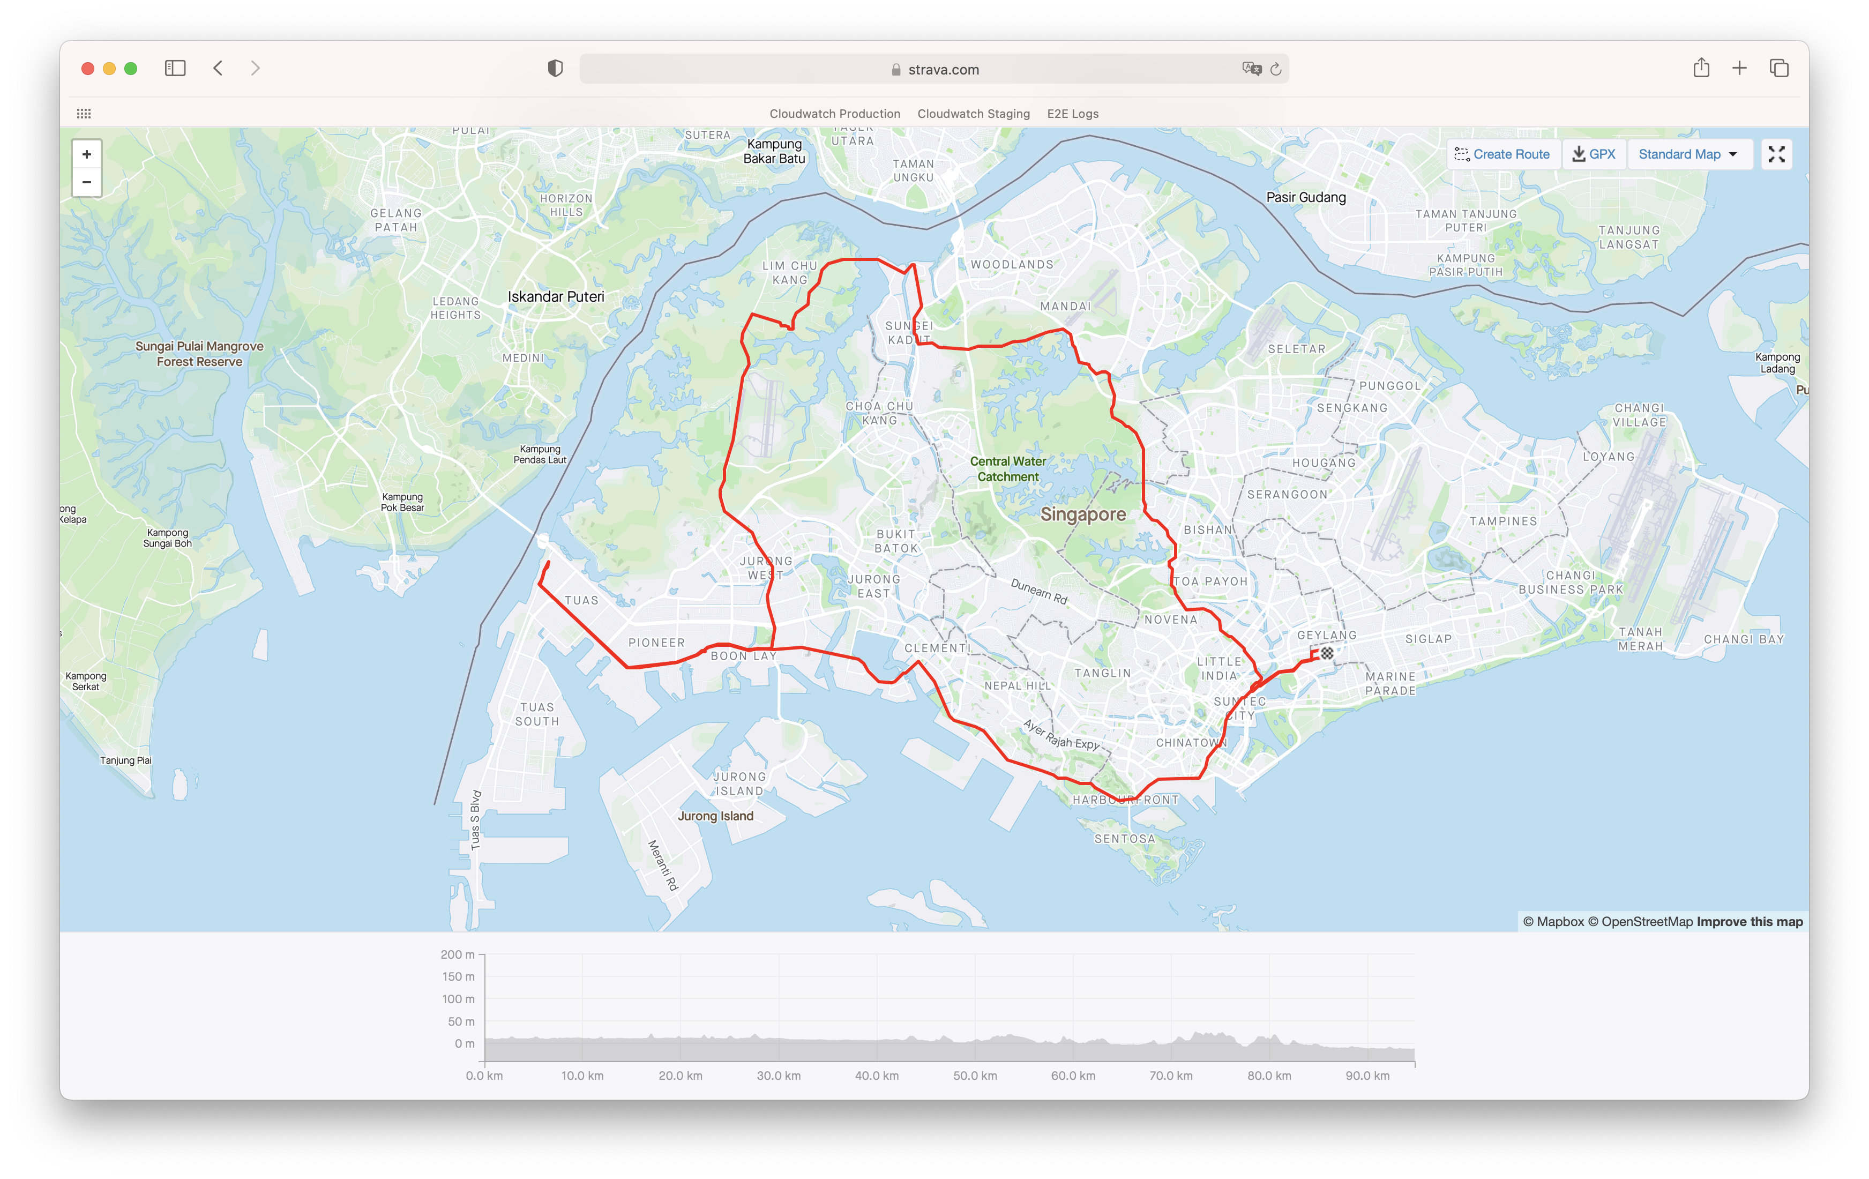Open the E2E Logs bookmark
Screen dimensions: 1869x1179
pyautogui.click(x=1073, y=113)
